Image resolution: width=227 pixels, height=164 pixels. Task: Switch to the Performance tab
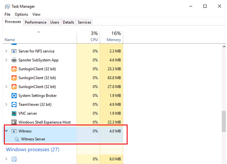pos(35,22)
